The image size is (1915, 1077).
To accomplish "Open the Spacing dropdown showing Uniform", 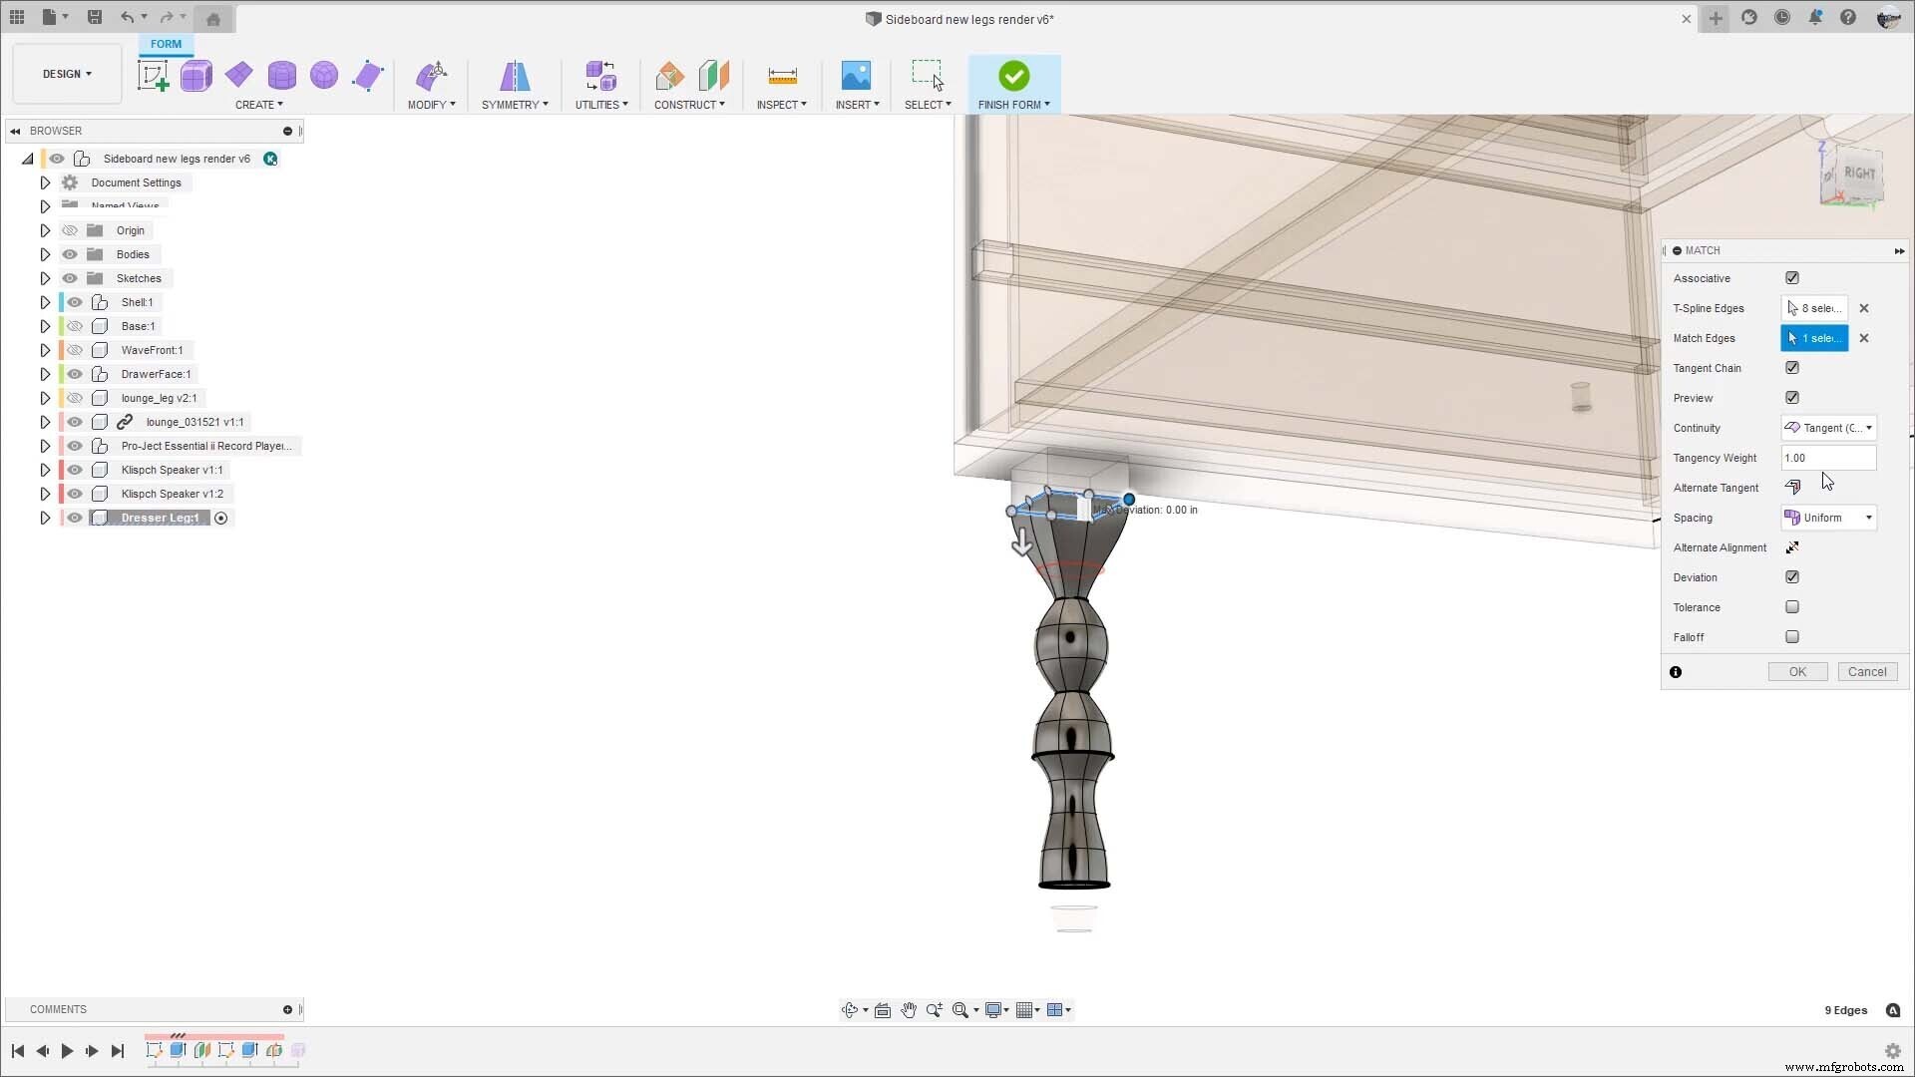I will (x=1828, y=517).
